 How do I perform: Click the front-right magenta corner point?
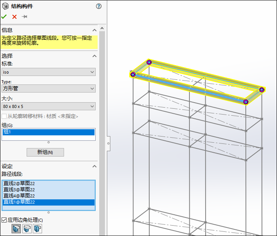(246, 102)
